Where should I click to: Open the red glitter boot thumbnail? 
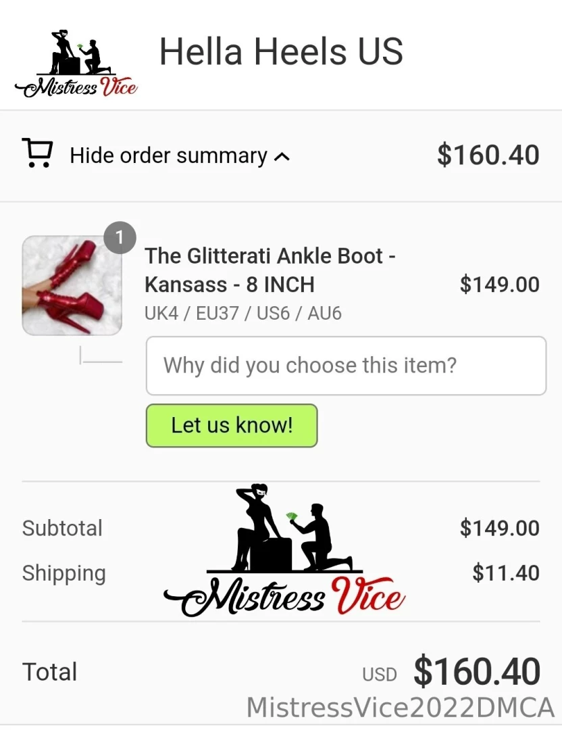click(x=72, y=285)
